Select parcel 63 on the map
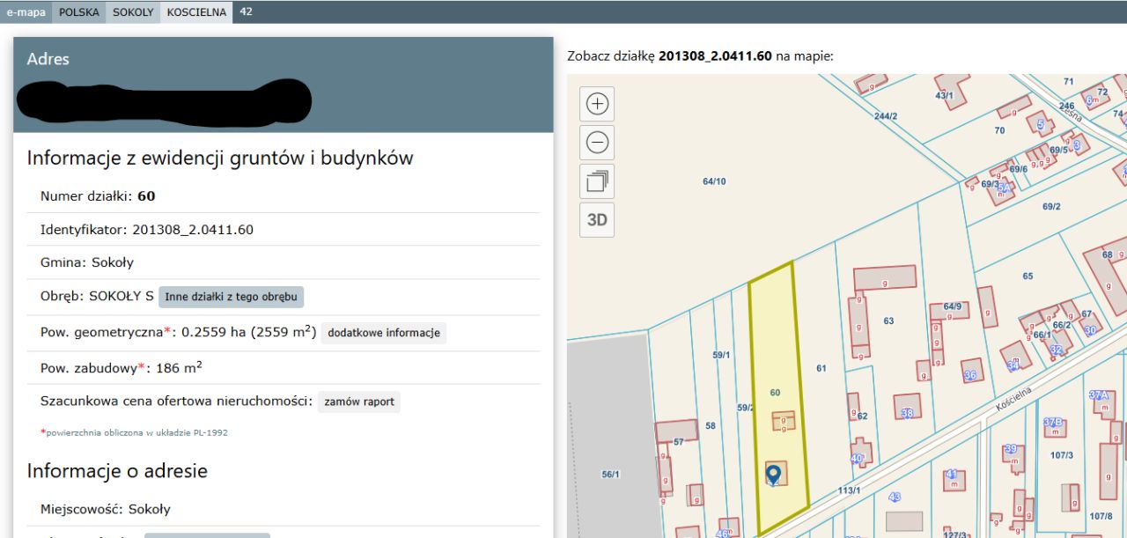 pyautogui.click(x=890, y=320)
